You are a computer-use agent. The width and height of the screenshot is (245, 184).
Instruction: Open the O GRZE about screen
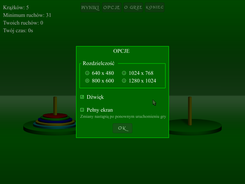pos(133,8)
